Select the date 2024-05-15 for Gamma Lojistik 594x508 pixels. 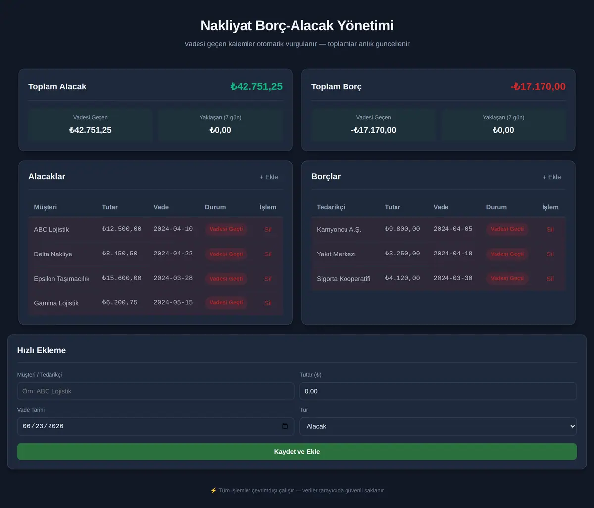tap(173, 303)
